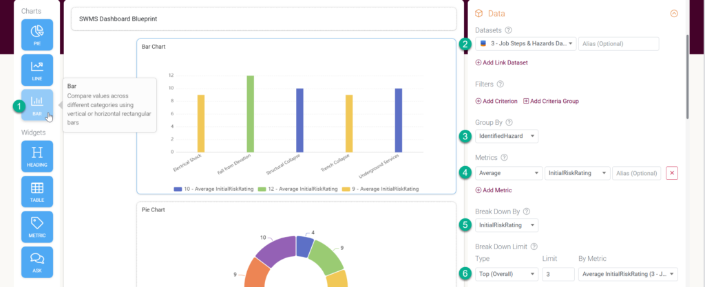Viewport: 705px width, 287px height.
Task: Click the Limit value field
Action: click(558, 274)
